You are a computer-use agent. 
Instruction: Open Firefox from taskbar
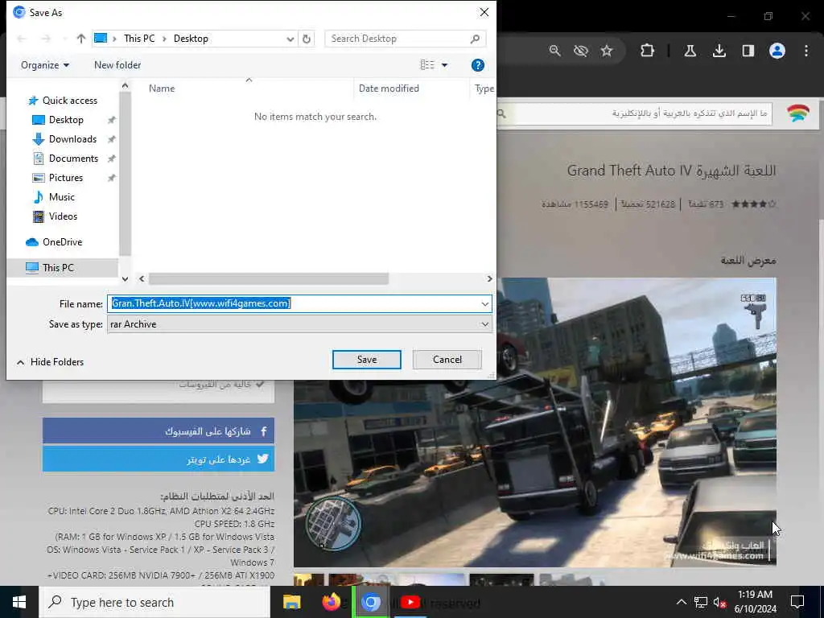click(x=331, y=602)
